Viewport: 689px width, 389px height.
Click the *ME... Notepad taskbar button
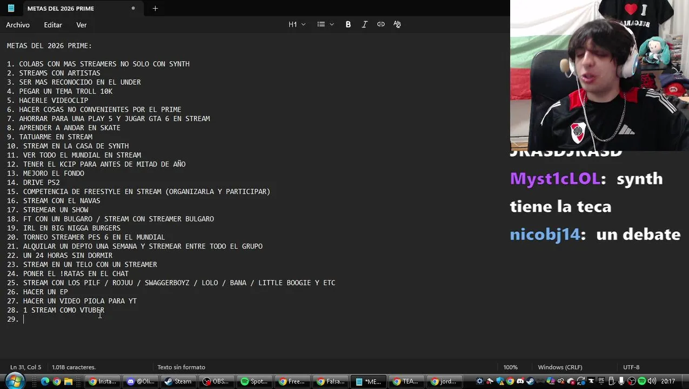(x=368, y=381)
